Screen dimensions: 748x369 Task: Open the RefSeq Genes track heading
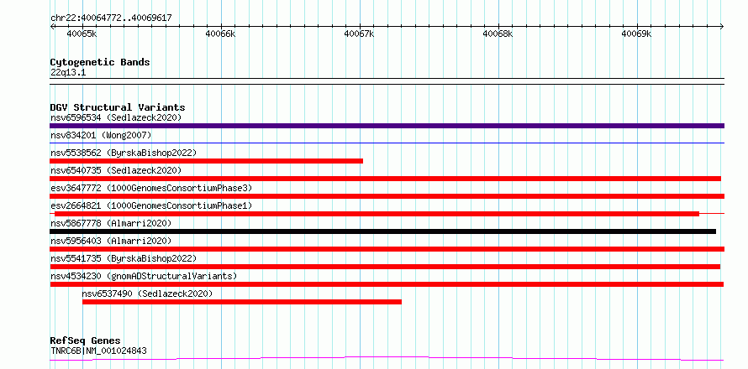(x=85, y=341)
